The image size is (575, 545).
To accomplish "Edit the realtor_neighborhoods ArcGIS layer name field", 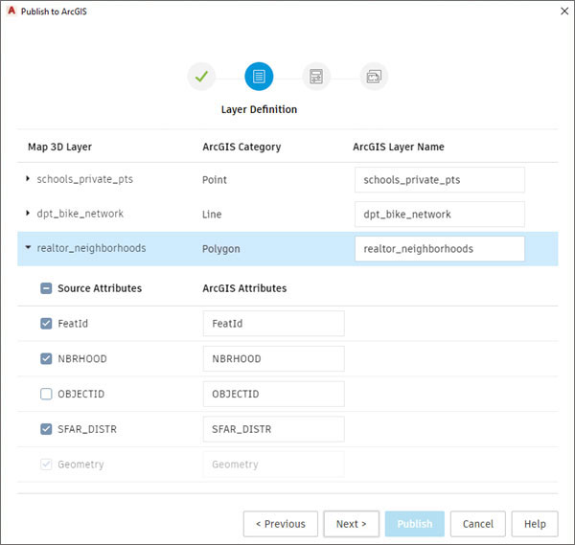I will tap(439, 249).
